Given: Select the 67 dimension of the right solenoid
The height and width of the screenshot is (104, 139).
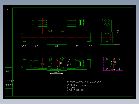Looking at the screenshot, I should coord(77,46).
